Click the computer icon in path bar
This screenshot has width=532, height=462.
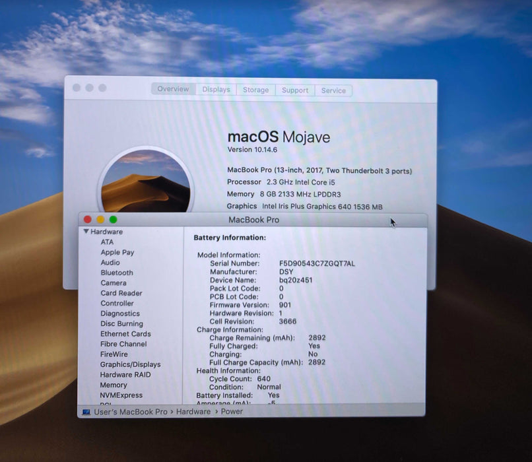click(x=86, y=412)
